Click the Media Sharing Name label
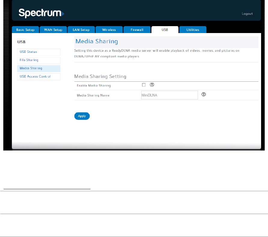This screenshot has width=268, height=237. pyautogui.click(x=93, y=95)
